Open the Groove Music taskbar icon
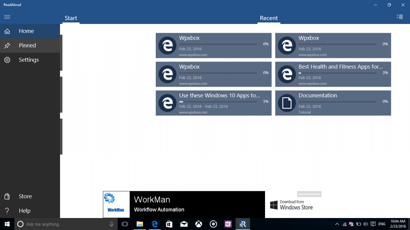The height and width of the screenshot is (230, 410). click(x=213, y=224)
